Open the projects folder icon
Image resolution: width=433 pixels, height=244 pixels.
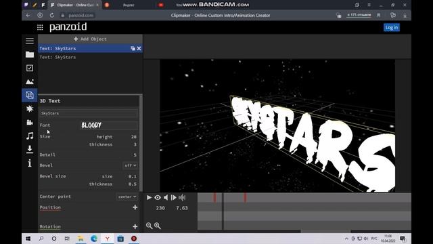point(30,54)
